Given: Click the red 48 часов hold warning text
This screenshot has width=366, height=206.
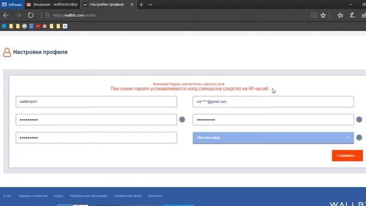Looking at the screenshot, I should [x=189, y=89].
